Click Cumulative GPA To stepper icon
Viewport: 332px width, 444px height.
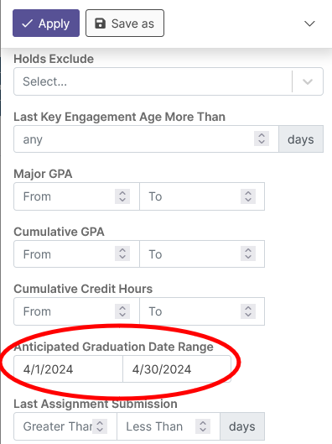tap(248, 253)
